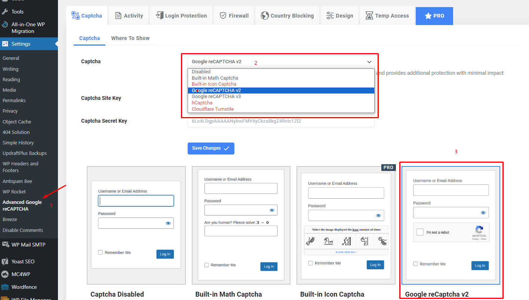Click Log In in Icon Captcha preview
This screenshot has width=529, height=300.
pyautogui.click(x=375, y=264)
